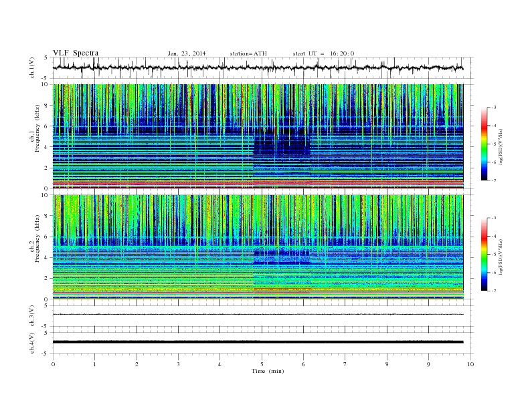Click the ch.1 spectrogram "8" kHz tick label
The width and height of the screenshot is (530, 409).
click(46, 106)
